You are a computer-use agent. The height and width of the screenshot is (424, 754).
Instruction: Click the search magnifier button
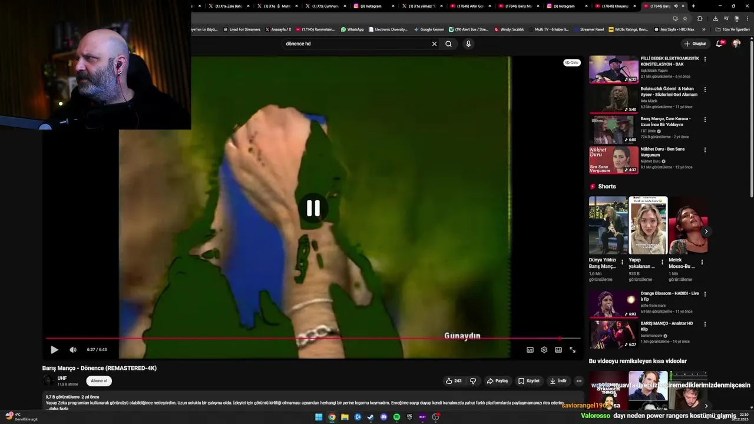coord(449,44)
